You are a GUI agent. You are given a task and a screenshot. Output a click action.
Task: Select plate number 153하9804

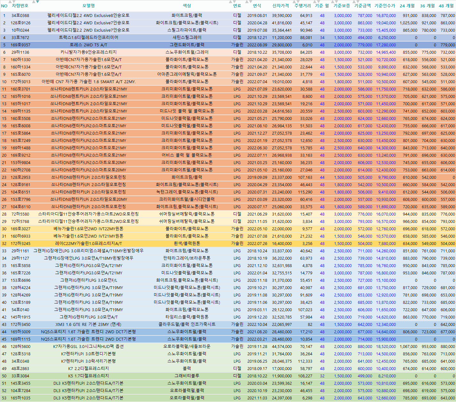[20, 162]
